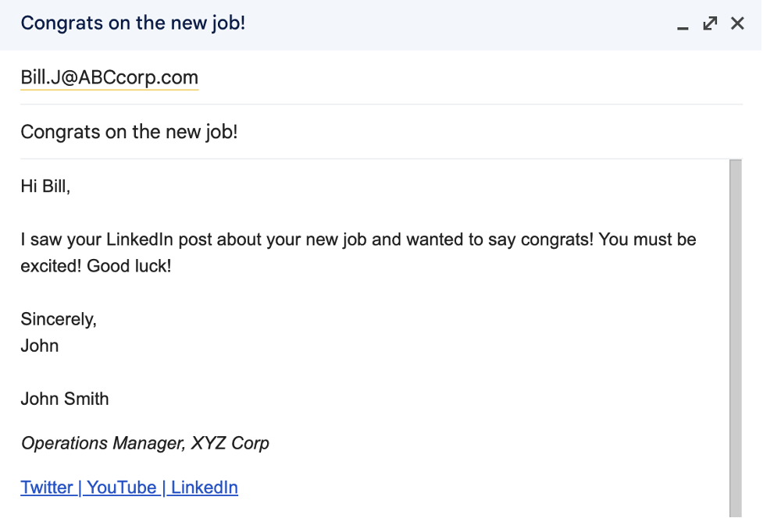This screenshot has height=518, width=763.
Task: Click the Bill.J@ABCcorp.com recipient address
Action: pos(109,78)
